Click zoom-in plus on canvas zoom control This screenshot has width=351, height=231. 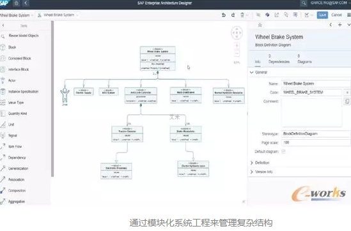[237, 45]
